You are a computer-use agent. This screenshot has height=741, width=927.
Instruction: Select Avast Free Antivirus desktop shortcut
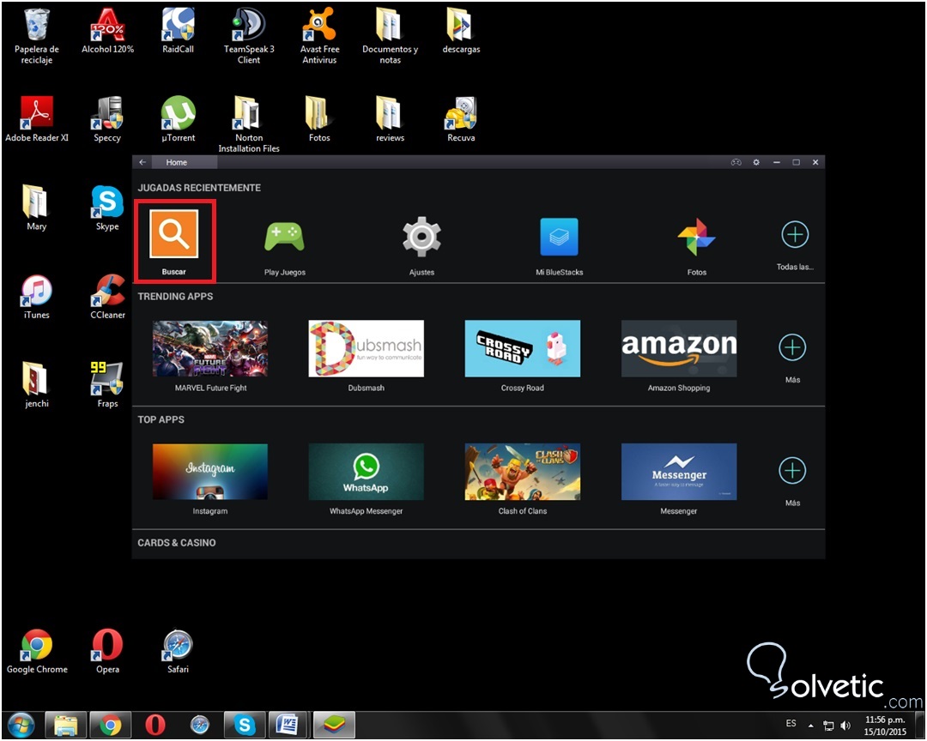(319, 35)
